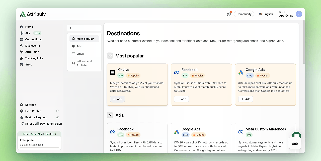Screen dimensions: 321x161
Task: Click external link icon beside Feature Request
Action: [x=57, y=117]
